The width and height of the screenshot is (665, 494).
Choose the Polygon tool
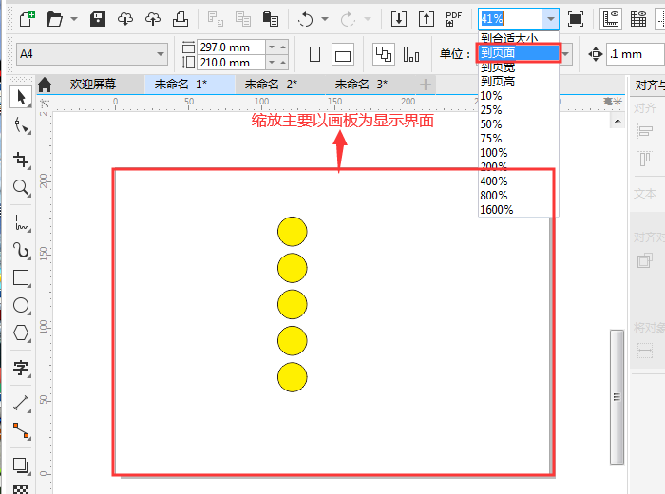[x=21, y=332]
